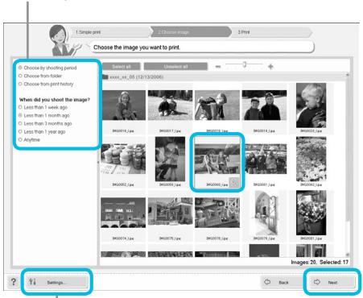This screenshot has height=298, width=363.
Task: Go to step 1 Simple print
Action: point(110,32)
